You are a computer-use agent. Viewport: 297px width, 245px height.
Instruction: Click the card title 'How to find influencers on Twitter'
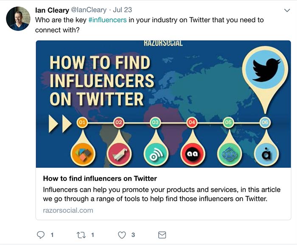(x=100, y=178)
